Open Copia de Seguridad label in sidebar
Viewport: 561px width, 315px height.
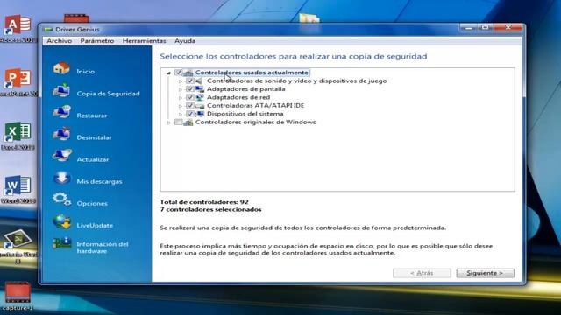point(108,94)
